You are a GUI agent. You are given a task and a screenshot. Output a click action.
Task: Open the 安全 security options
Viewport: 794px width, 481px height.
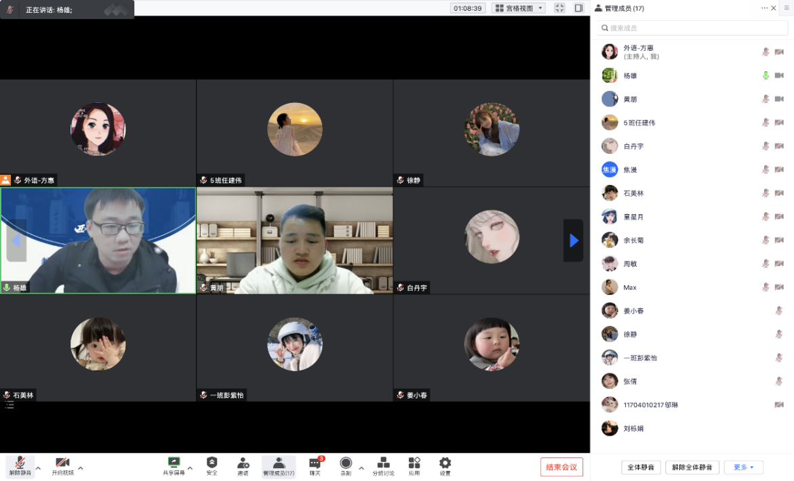(x=212, y=463)
